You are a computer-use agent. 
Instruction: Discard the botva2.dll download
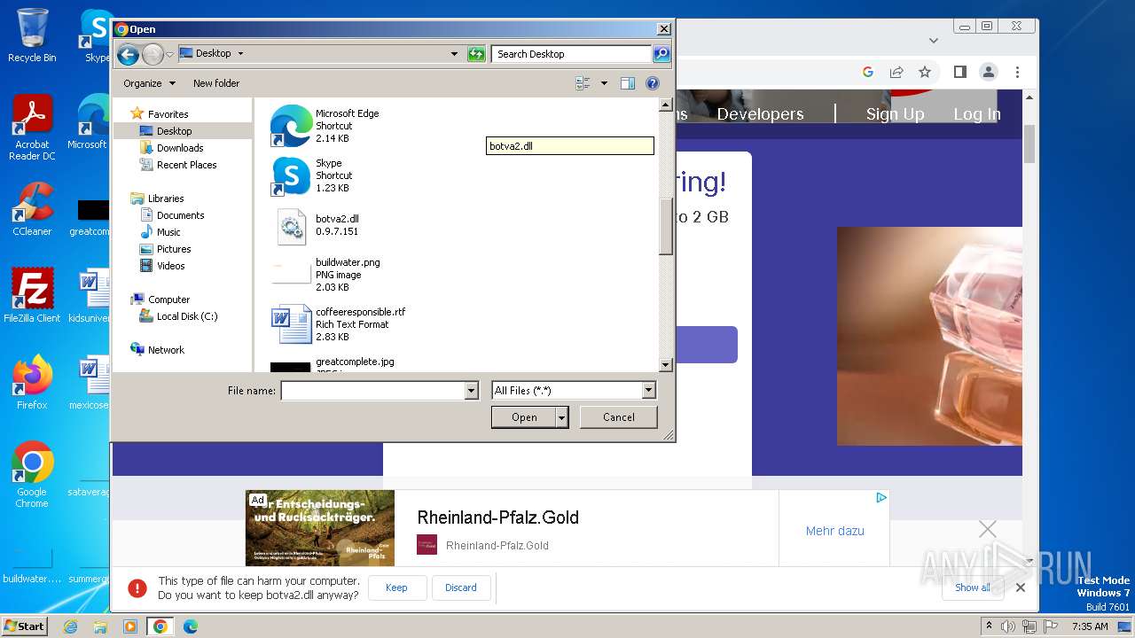tap(461, 587)
